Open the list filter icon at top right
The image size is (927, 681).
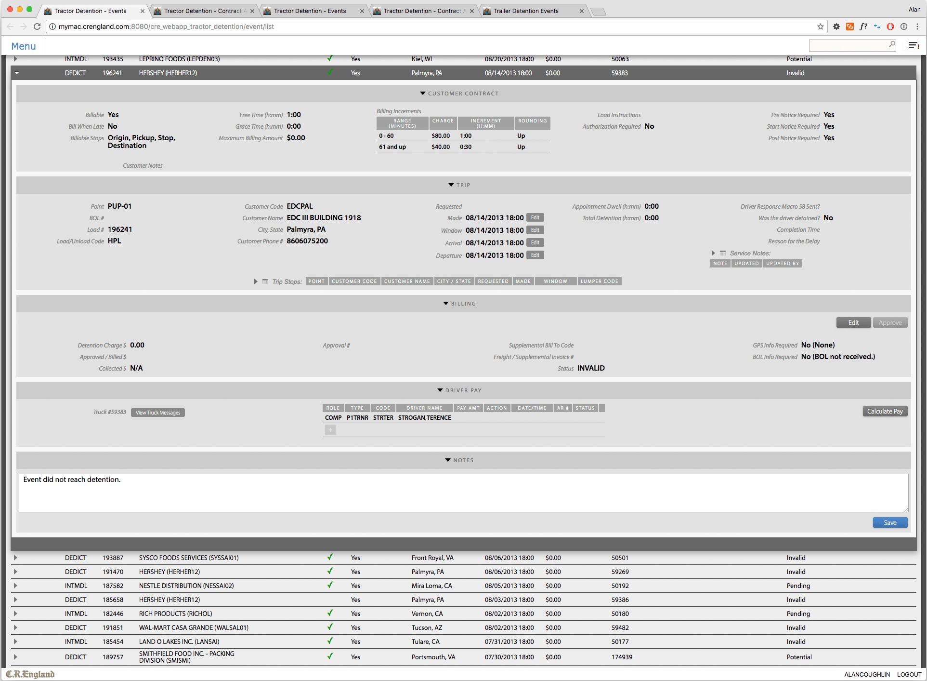click(x=914, y=45)
